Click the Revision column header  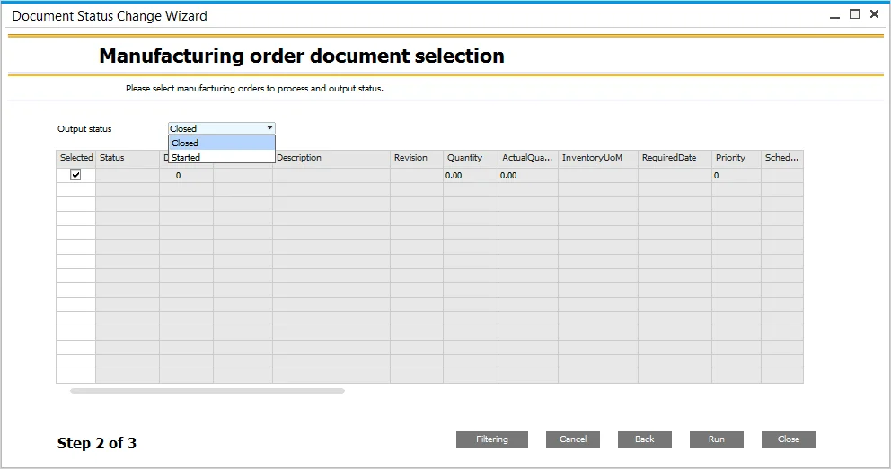(416, 158)
